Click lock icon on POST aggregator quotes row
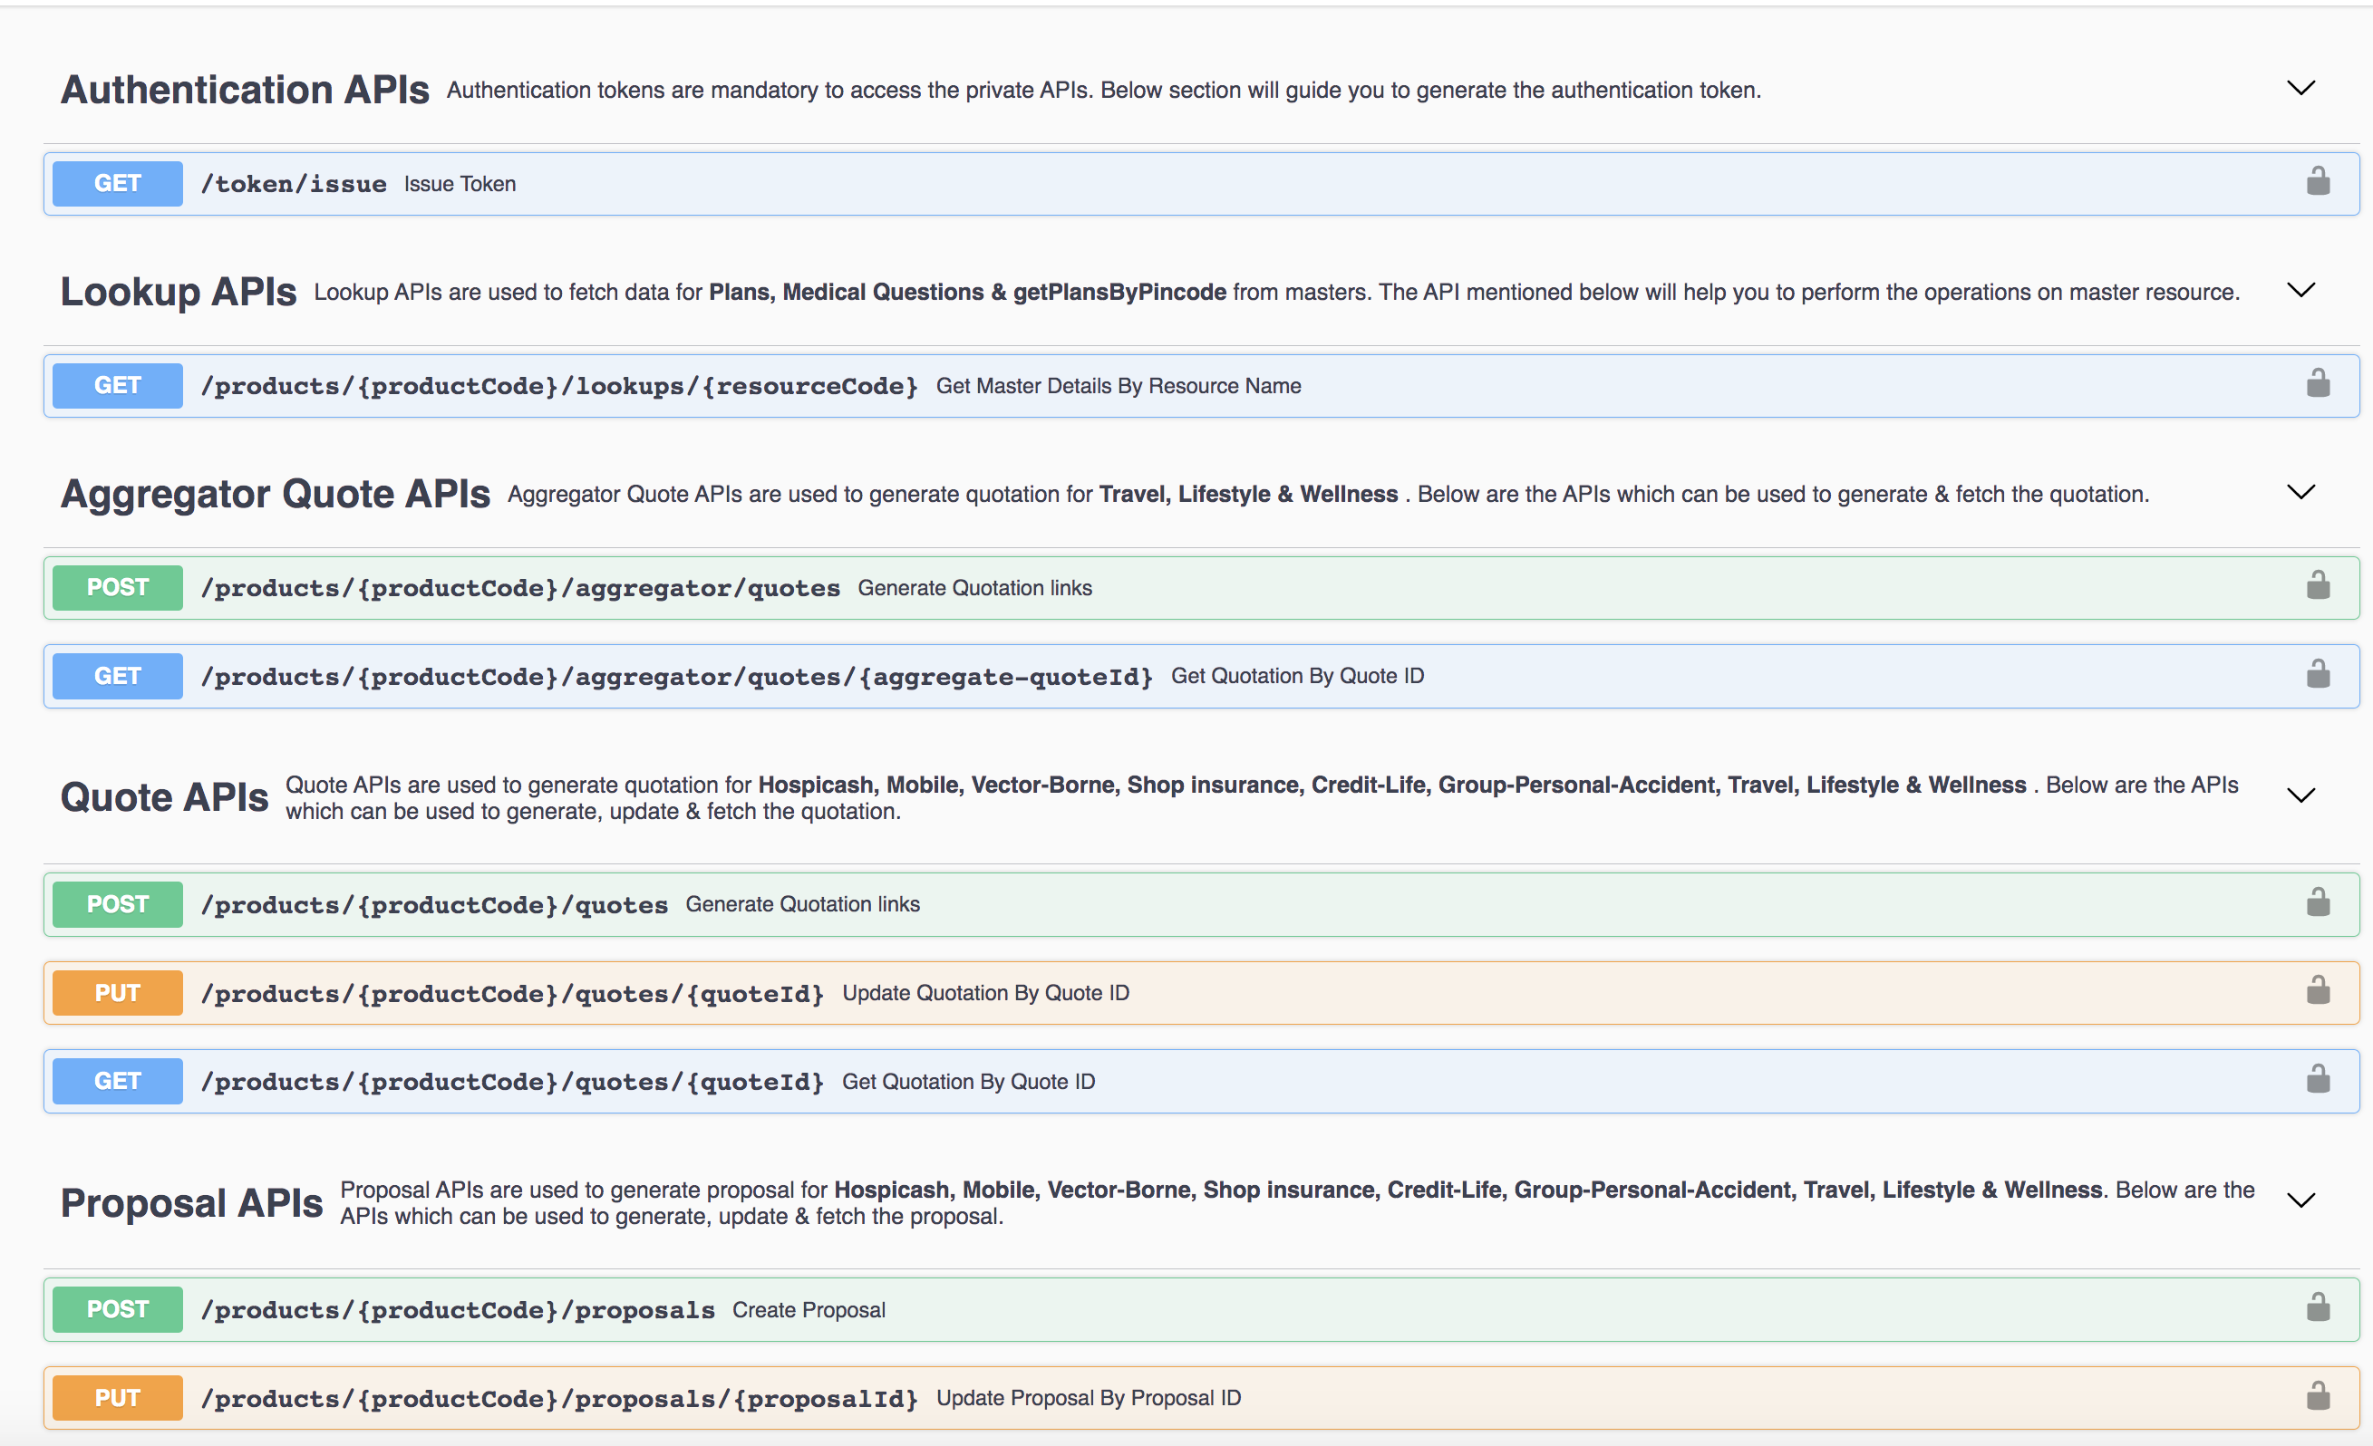Viewport: 2373px width, 1446px height. [2317, 585]
